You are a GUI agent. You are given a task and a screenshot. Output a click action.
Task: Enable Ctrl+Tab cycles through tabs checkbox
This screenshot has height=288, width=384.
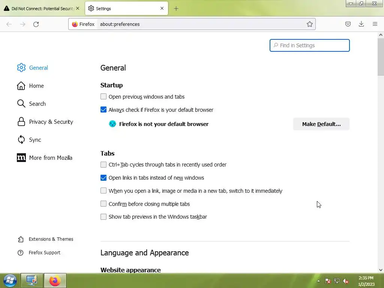click(103, 165)
